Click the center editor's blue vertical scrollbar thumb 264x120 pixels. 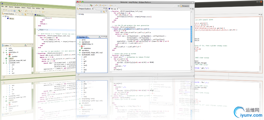pyautogui.click(x=191, y=34)
